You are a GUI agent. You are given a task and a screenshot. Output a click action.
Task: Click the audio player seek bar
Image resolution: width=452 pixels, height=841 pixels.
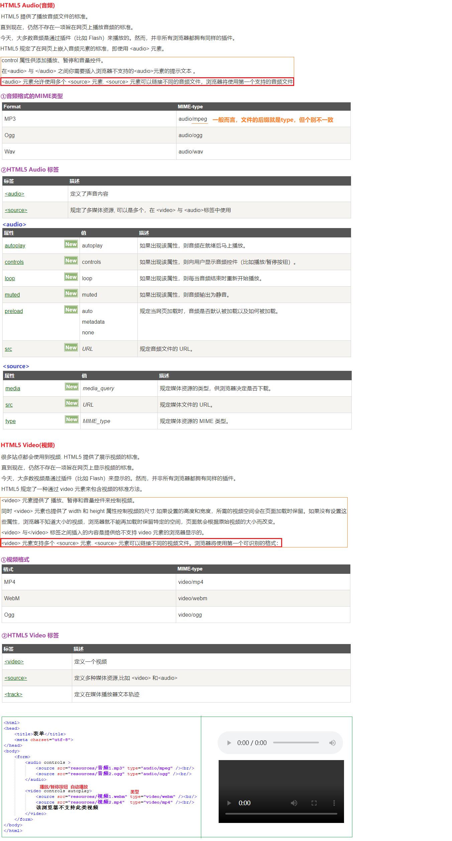tap(296, 742)
